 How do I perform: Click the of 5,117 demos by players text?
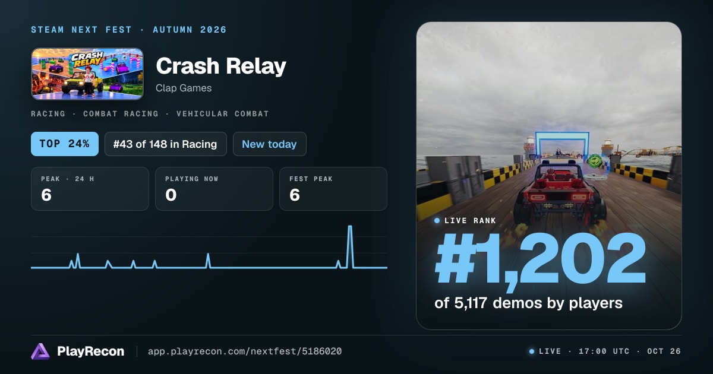529,303
